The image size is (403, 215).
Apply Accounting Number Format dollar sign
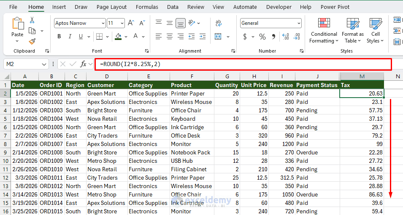(x=245, y=37)
